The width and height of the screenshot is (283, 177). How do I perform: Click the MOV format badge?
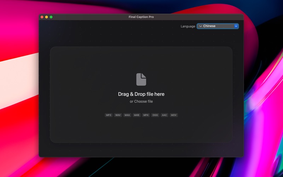[x=174, y=115]
